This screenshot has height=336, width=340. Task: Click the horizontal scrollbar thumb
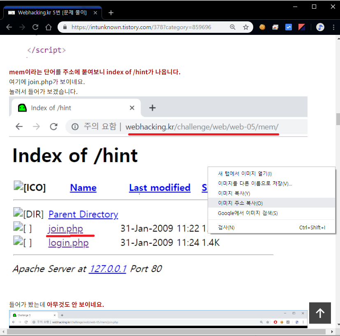[166, 331]
